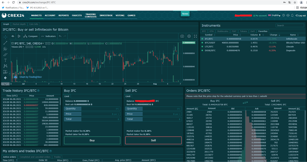Unfavorite DOGE/BTC star in Instruments
The image size is (307, 162).
coord(202,50)
